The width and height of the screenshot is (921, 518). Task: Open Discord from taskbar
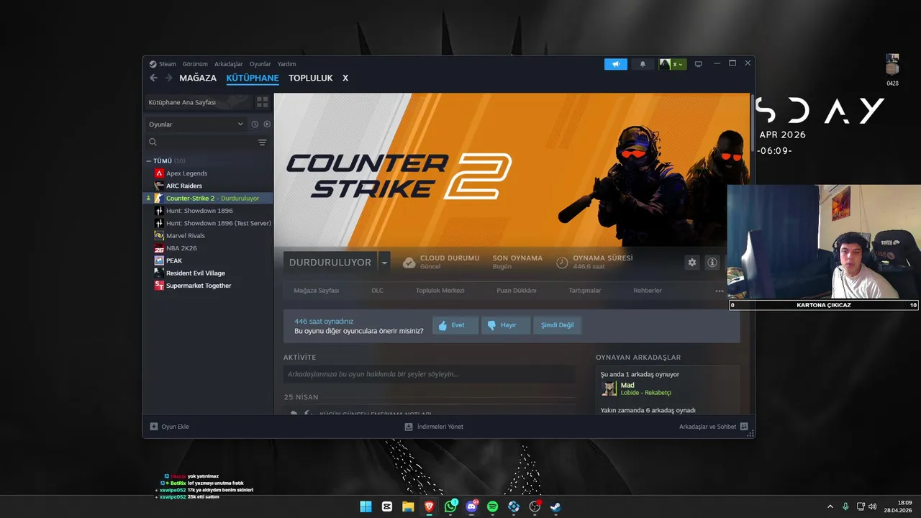[472, 506]
